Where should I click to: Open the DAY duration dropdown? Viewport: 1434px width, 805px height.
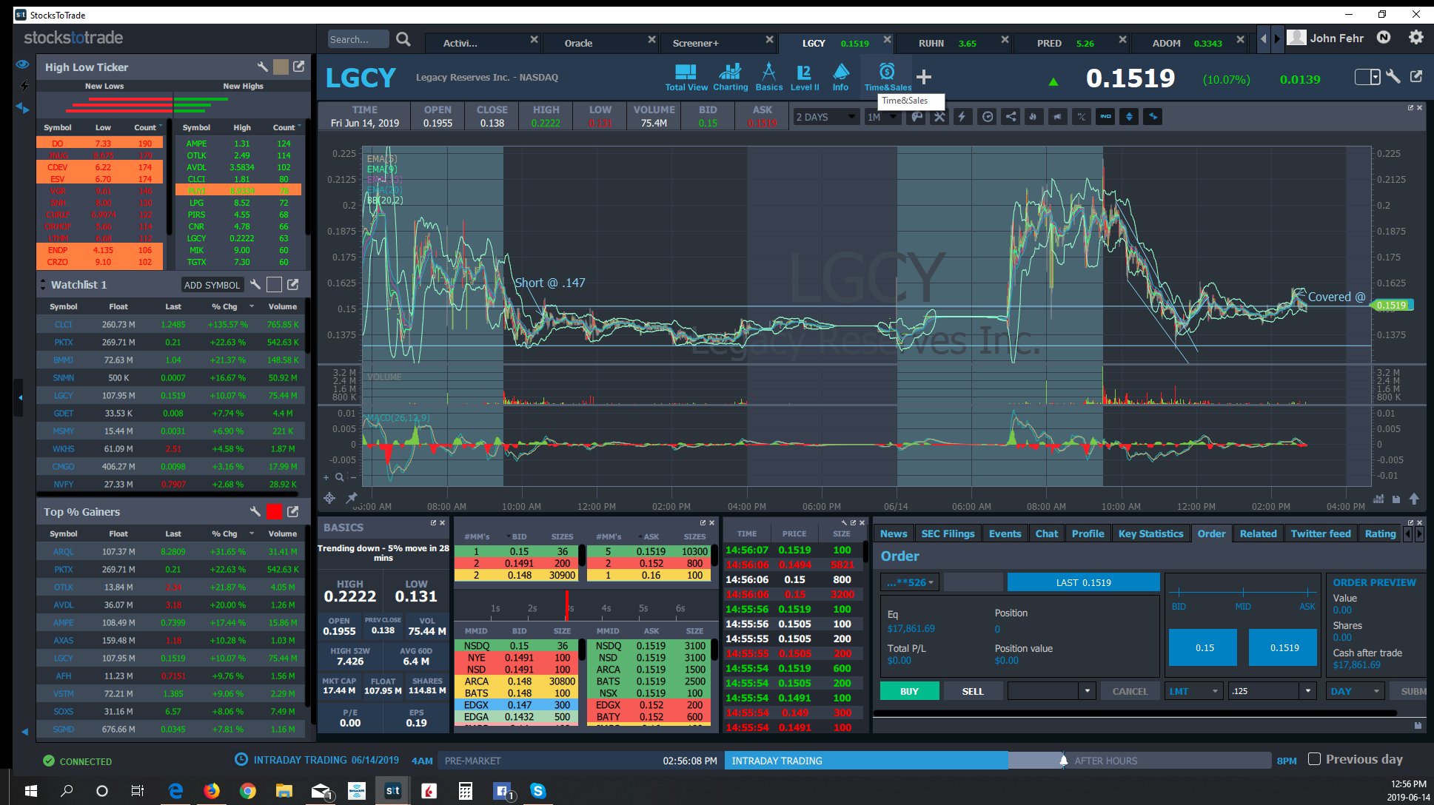(x=1356, y=691)
